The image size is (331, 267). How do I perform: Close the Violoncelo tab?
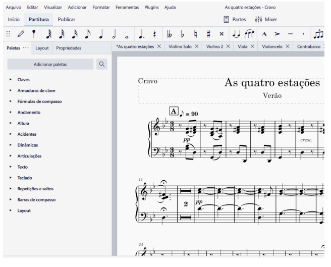288,46
